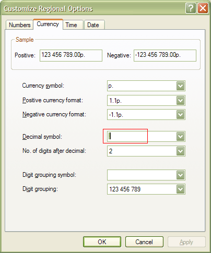Click the empty Digit grouping symbol field
This screenshot has width=211, height=253.
[142, 175]
